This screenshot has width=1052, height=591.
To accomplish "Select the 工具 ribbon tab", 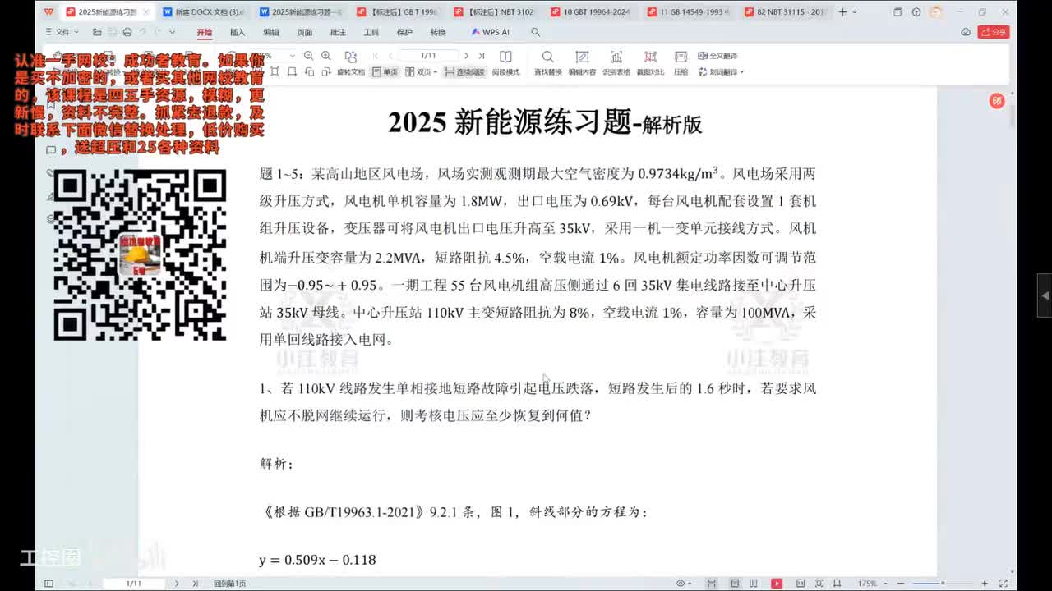I will [x=371, y=32].
